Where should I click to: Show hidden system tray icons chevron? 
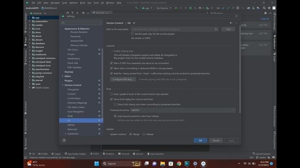[x=239, y=164]
